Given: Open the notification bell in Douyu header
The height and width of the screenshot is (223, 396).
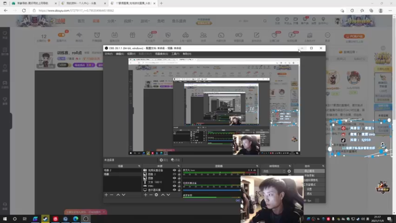Looking at the screenshot, I should click(314, 19).
